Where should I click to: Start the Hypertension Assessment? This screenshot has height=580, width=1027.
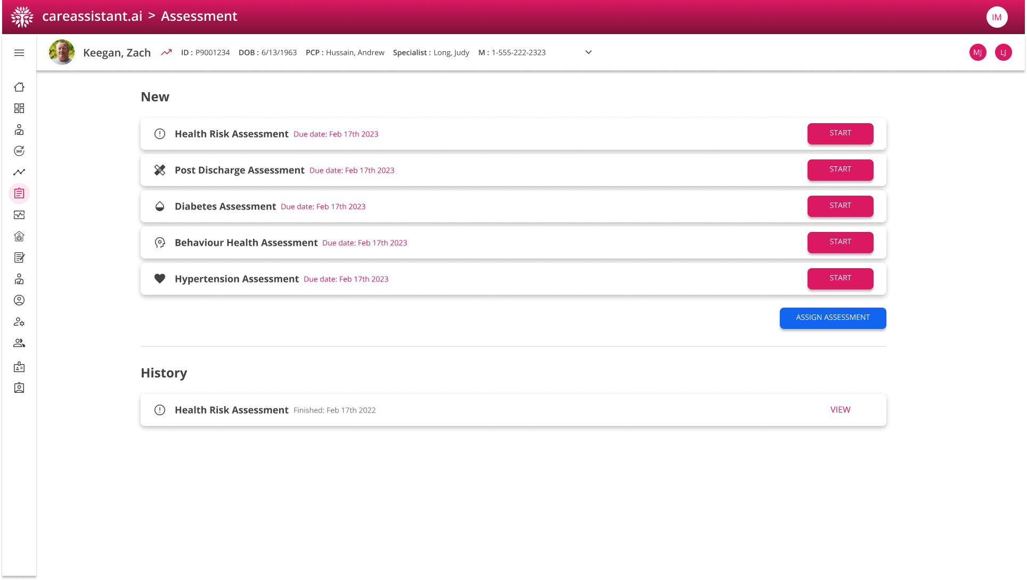click(840, 278)
